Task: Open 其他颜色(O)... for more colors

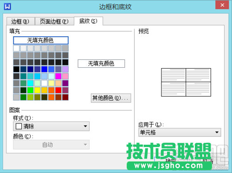Action: pos(111,98)
